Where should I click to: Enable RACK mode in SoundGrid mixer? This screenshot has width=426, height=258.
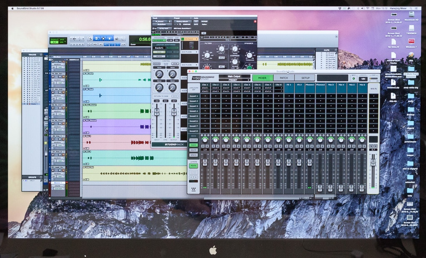pyautogui.click(x=193, y=145)
